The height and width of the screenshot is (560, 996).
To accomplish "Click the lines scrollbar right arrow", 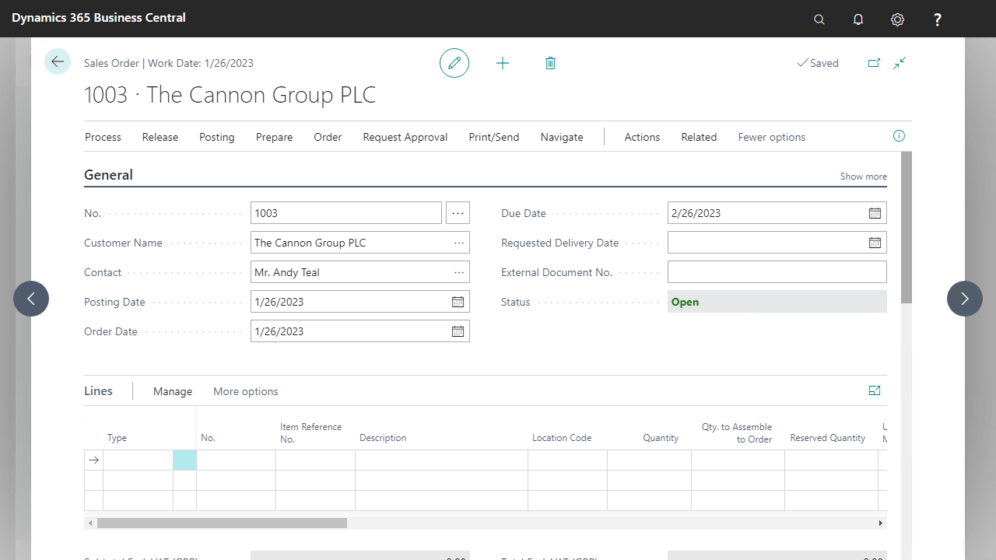I will pyautogui.click(x=881, y=523).
